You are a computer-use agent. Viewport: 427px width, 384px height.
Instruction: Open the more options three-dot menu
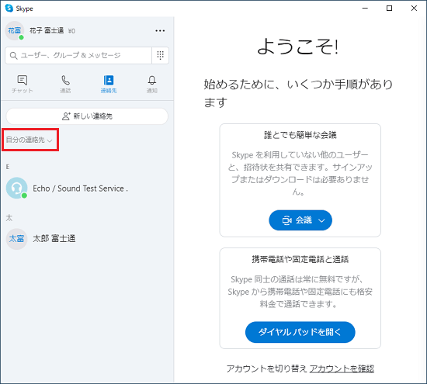point(160,31)
